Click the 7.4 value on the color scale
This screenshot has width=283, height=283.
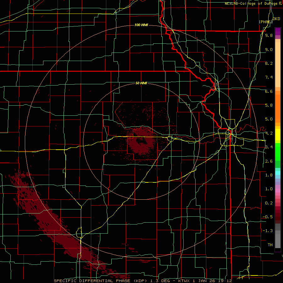[x=269, y=77]
